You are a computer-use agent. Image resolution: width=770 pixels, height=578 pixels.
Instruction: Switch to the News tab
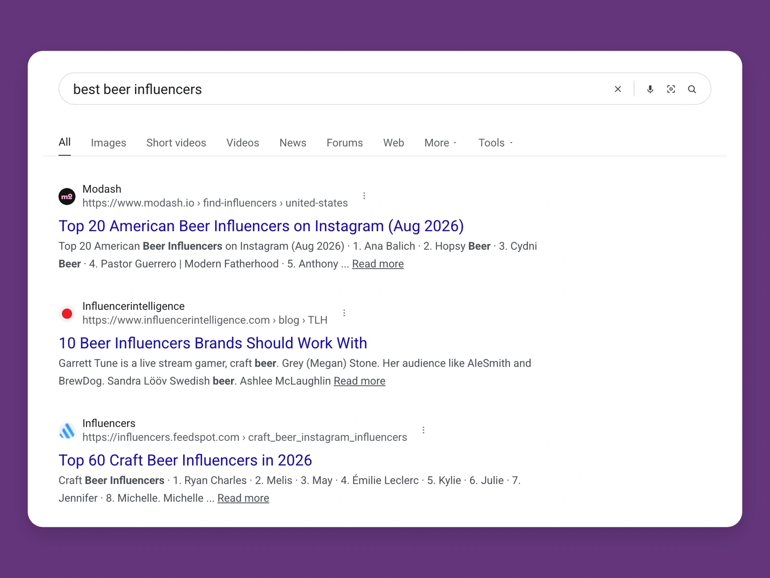(x=293, y=143)
